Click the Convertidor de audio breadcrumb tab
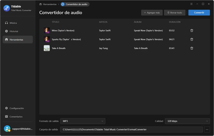 coord(75,4)
